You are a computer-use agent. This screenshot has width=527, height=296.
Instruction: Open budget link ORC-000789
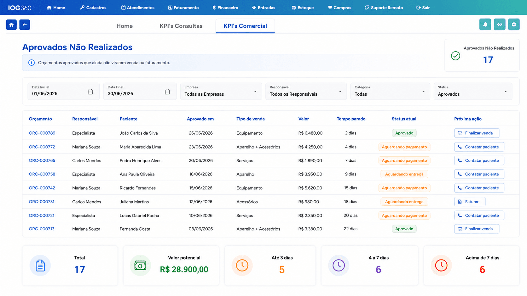point(42,133)
